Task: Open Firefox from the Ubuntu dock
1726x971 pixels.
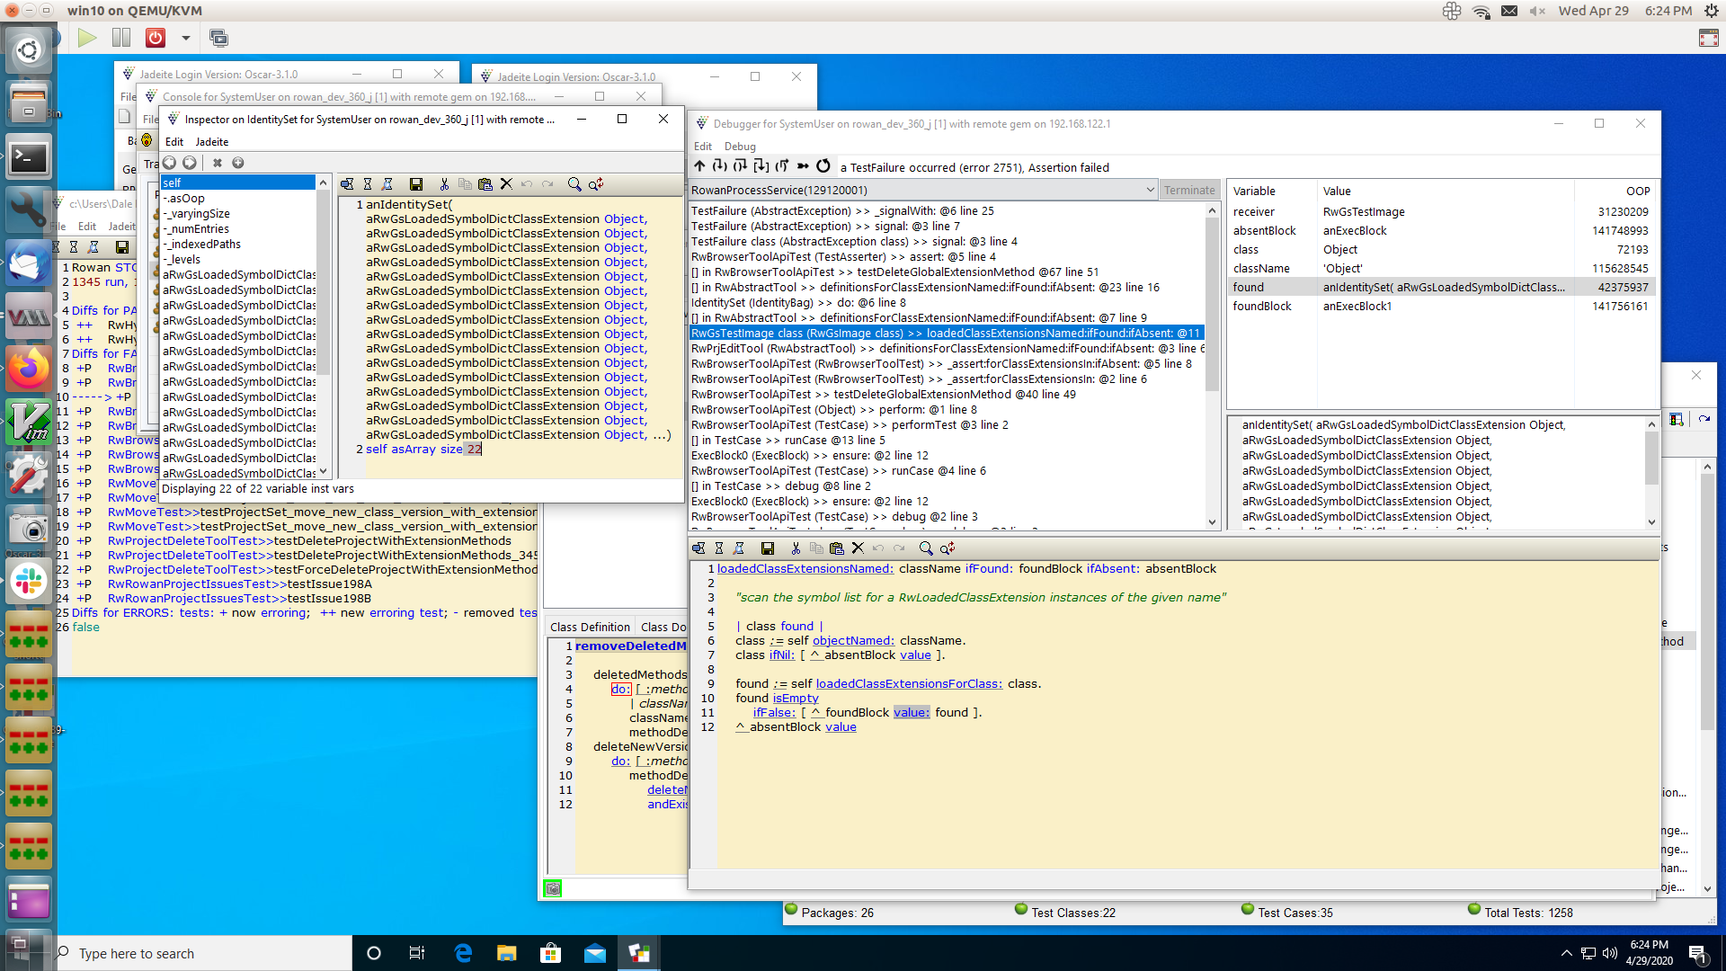Action: (x=29, y=369)
